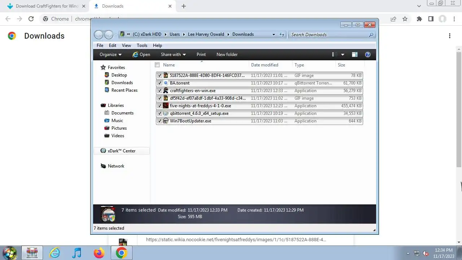This screenshot has height=260, width=462.
Task: Click the breadcrumb overflow chevron
Action: point(128,34)
